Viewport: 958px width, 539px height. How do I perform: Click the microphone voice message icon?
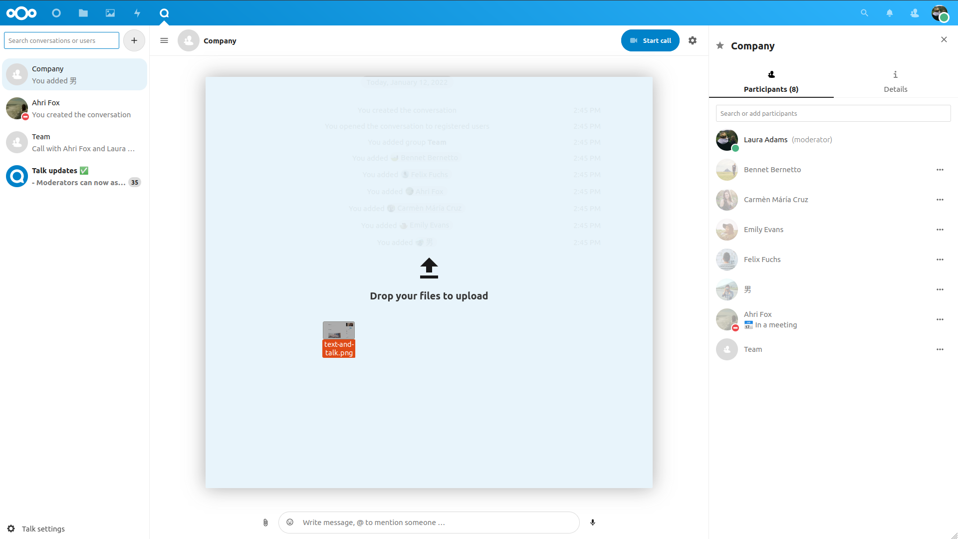(593, 523)
